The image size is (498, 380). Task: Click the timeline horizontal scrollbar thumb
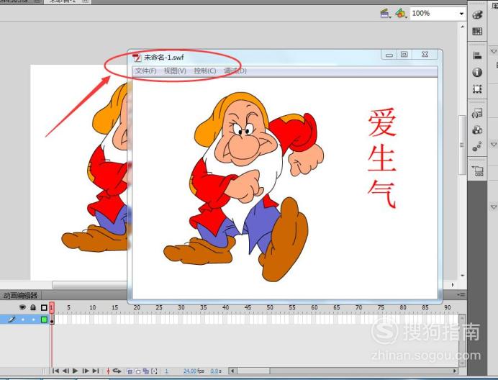tap(253, 371)
